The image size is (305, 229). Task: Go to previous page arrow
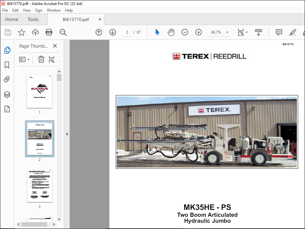pyautogui.click(x=99, y=32)
